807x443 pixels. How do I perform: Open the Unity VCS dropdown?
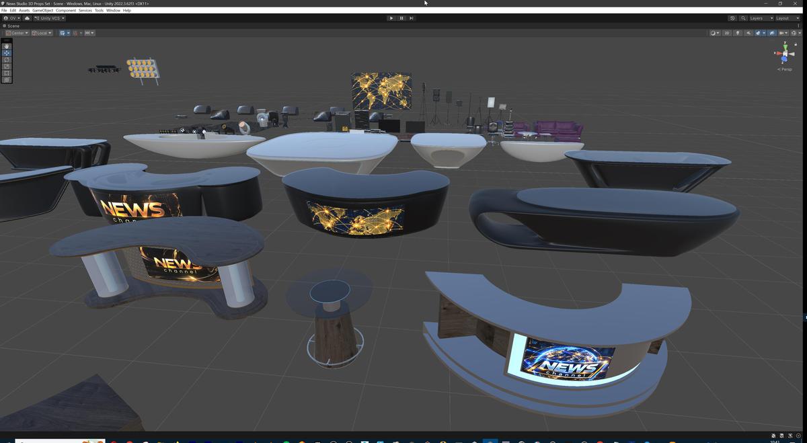49,18
